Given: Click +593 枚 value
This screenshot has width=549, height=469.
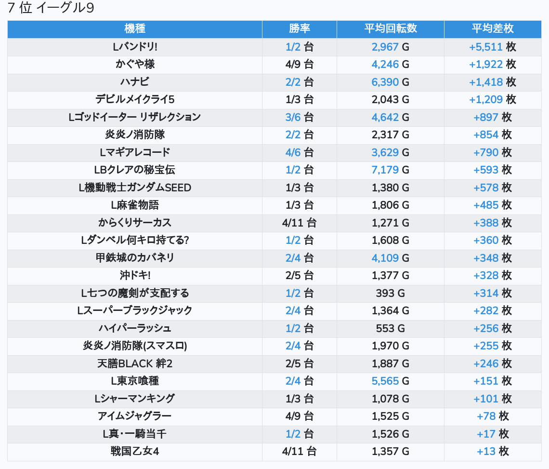Looking at the screenshot, I should [x=493, y=170].
